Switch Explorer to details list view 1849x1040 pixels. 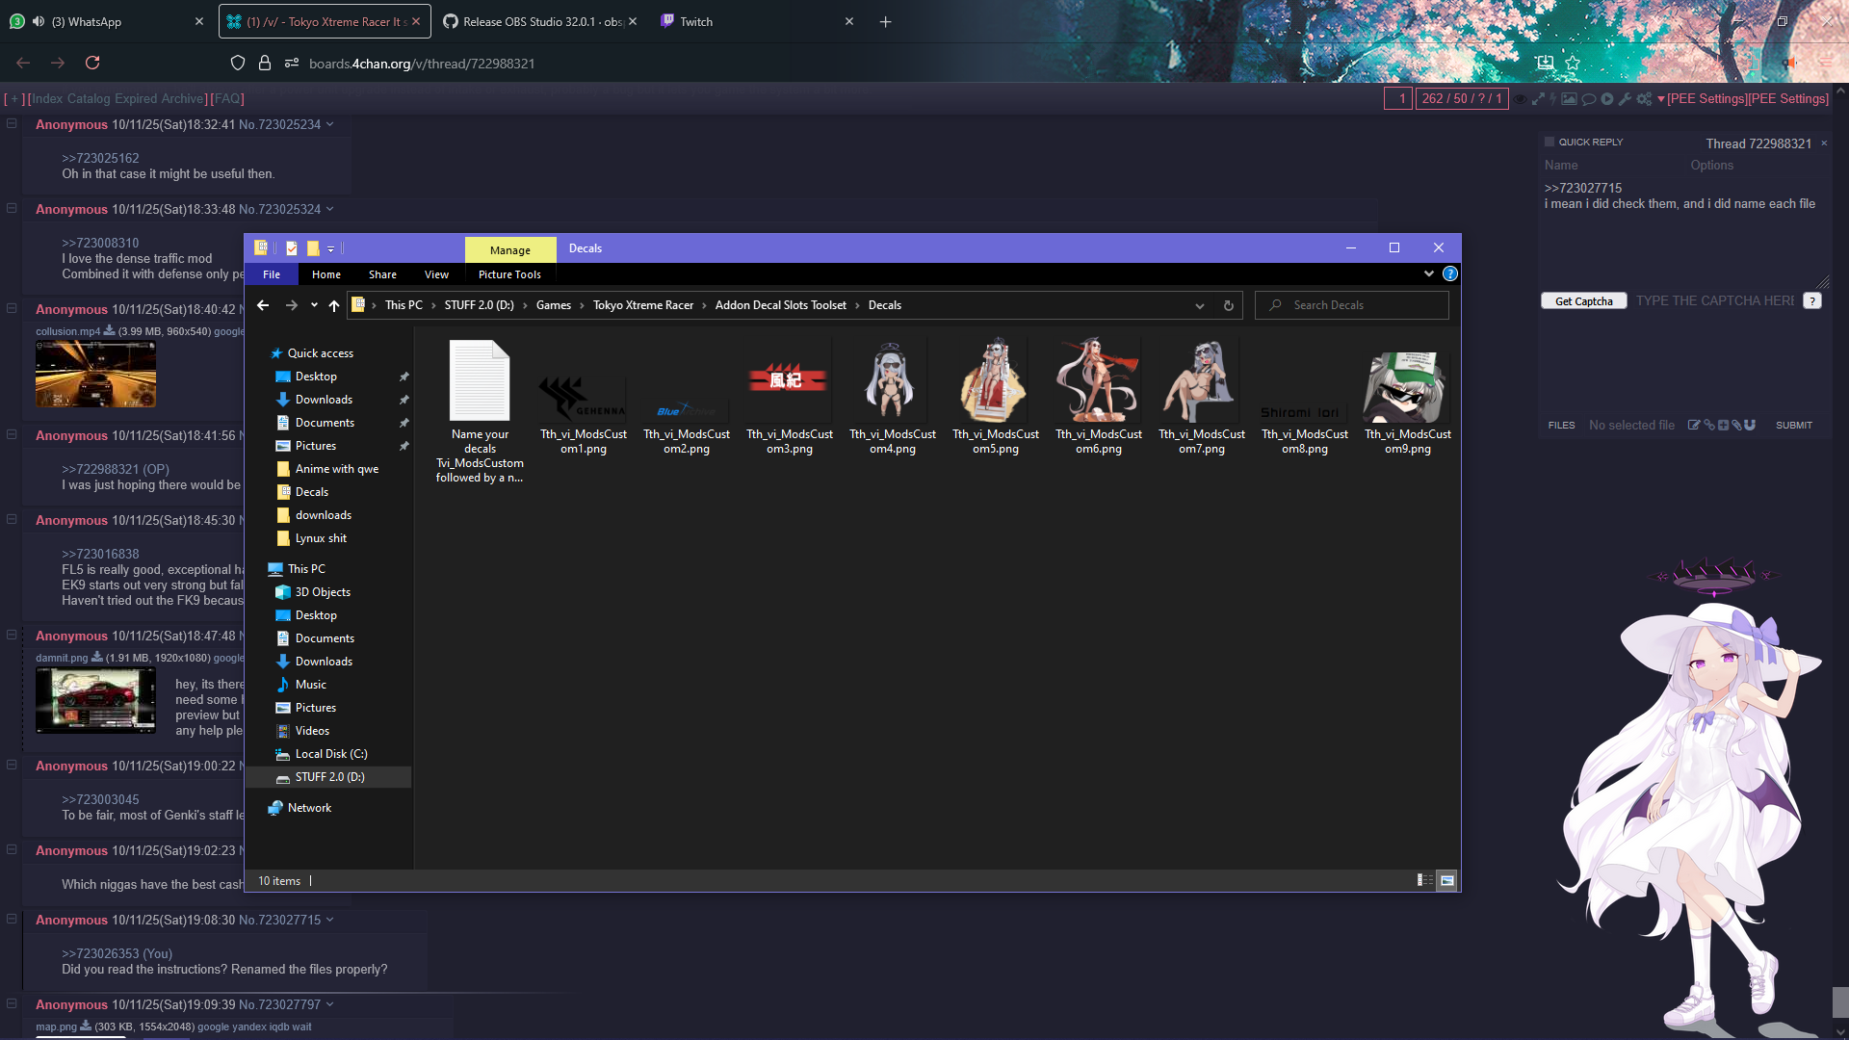point(1424,880)
